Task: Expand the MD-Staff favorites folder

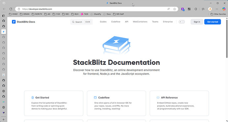Action: [x=118, y=14]
